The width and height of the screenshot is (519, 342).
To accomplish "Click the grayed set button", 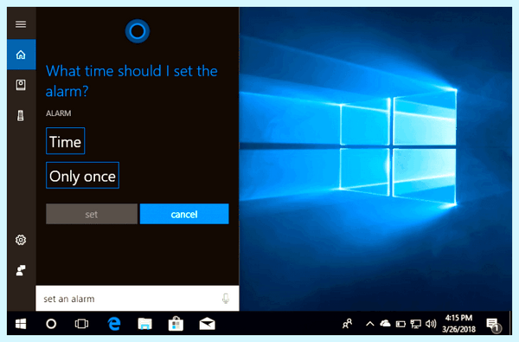I will [x=92, y=214].
